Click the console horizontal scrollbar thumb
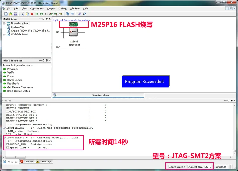Screen dimensions: 238x171 [x=16, y=157]
